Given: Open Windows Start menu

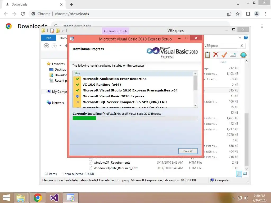Looking at the screenshot, I should point(6,198).
